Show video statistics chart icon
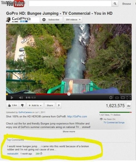This screenshot has height=162, width=136. click(129, 105)
